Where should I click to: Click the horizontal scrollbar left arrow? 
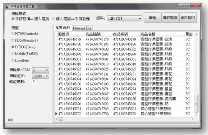57,119
